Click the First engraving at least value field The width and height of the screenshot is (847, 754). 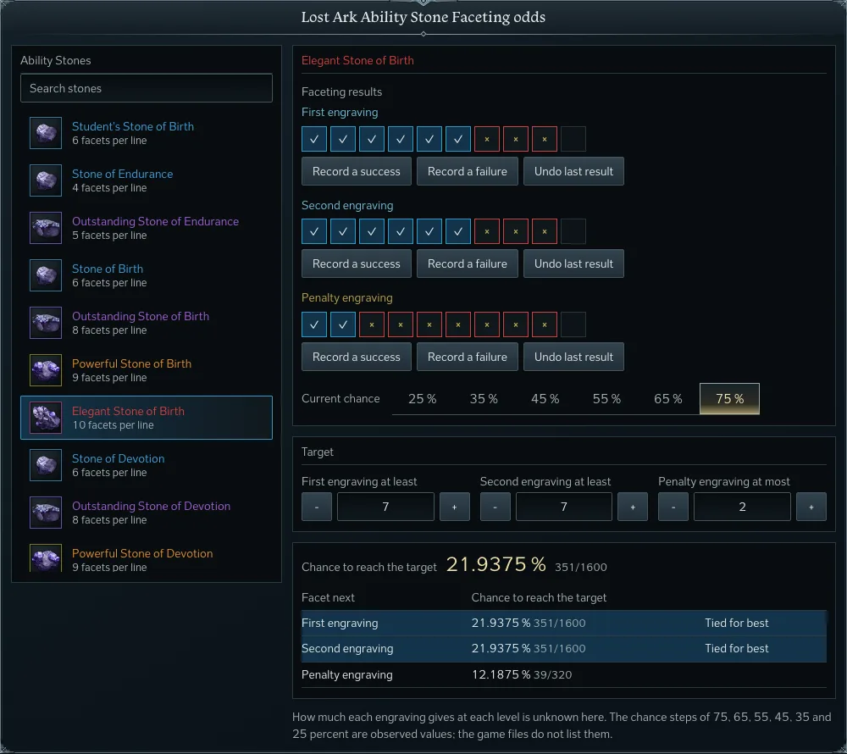click(x=385, y=507)
